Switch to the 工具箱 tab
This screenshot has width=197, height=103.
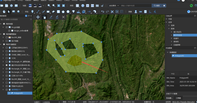(178, 98)
